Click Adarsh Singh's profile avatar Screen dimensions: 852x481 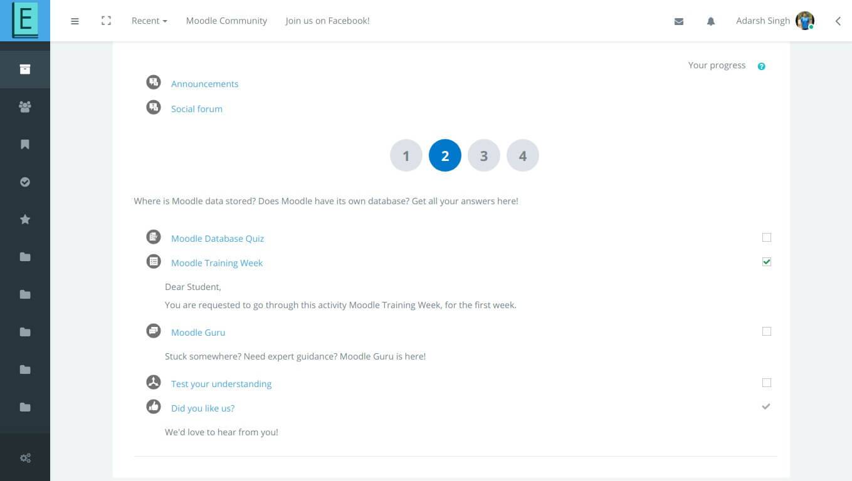[805, 21]
